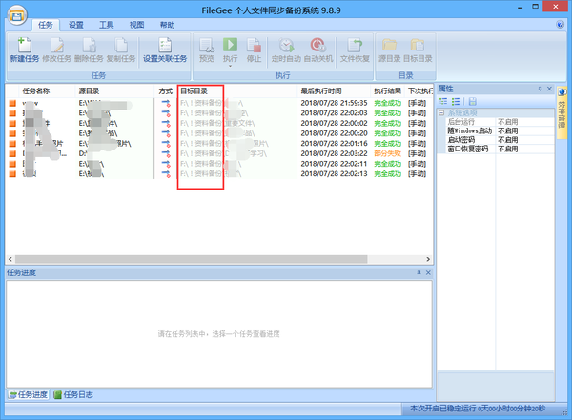The image size is (572, 420).
Task: Open the 工具 ribbon tab
Action: coord(107,25)
